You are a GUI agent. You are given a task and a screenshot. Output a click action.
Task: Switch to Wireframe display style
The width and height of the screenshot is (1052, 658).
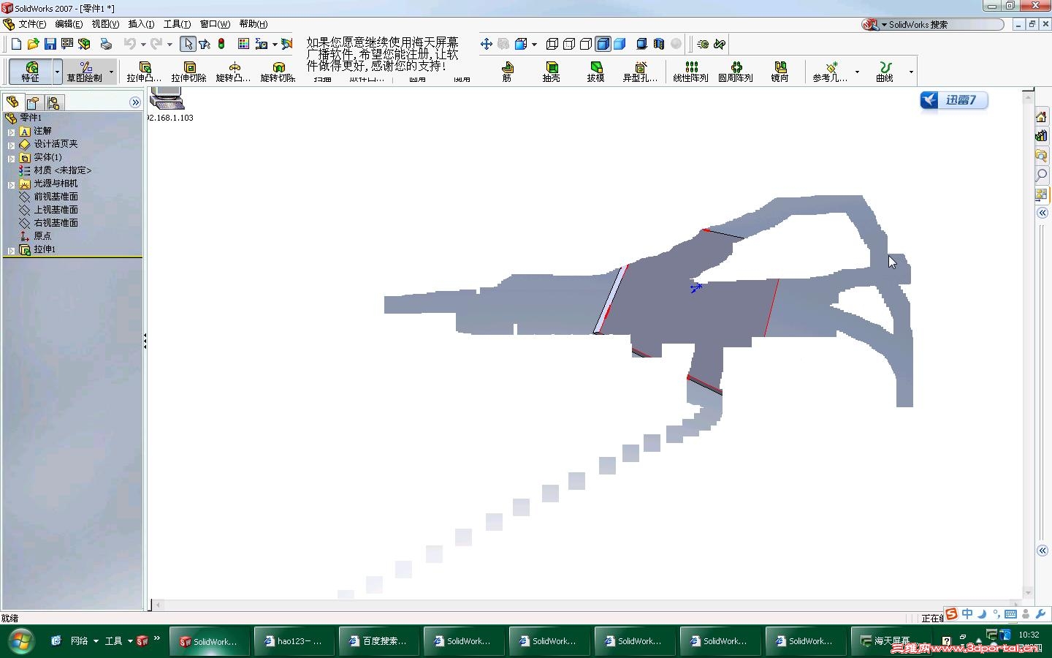tap(552, 44)
